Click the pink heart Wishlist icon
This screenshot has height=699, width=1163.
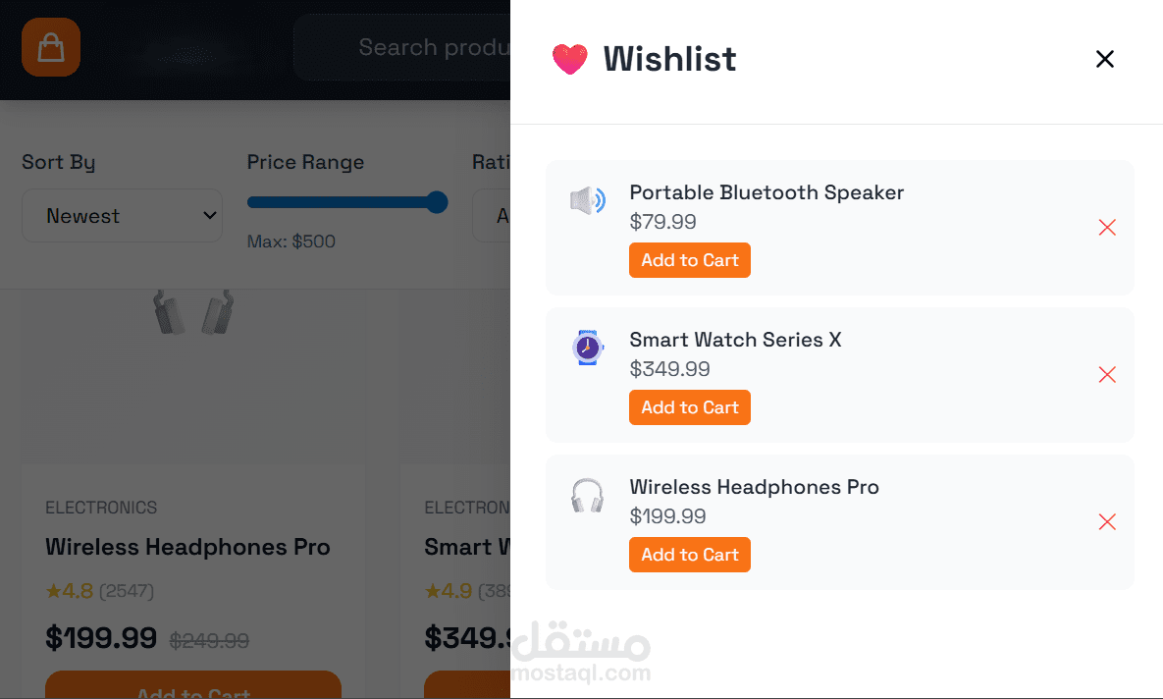569,59
